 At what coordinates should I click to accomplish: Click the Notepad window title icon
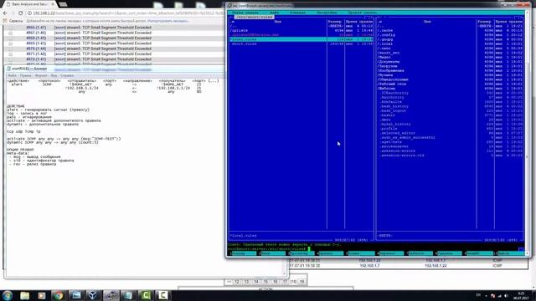coord(9,69)
